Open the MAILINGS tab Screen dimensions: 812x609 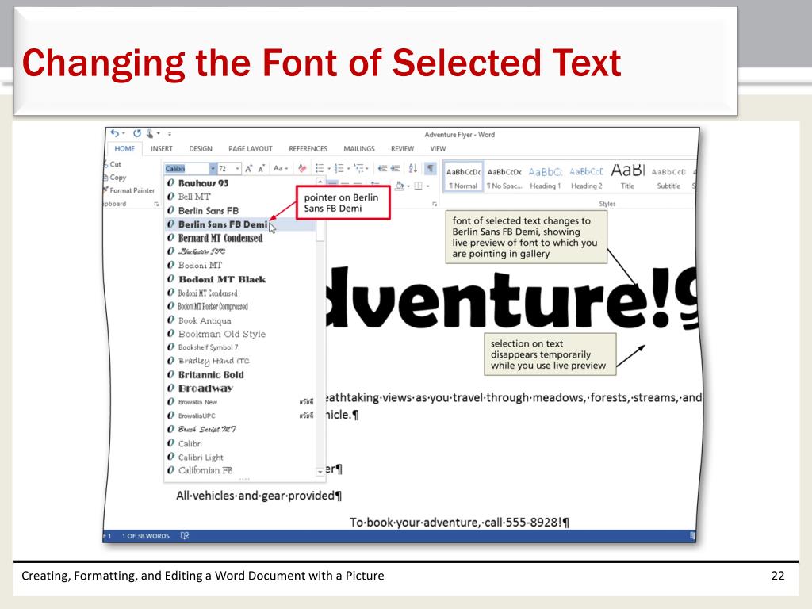(x=359, y=148)
